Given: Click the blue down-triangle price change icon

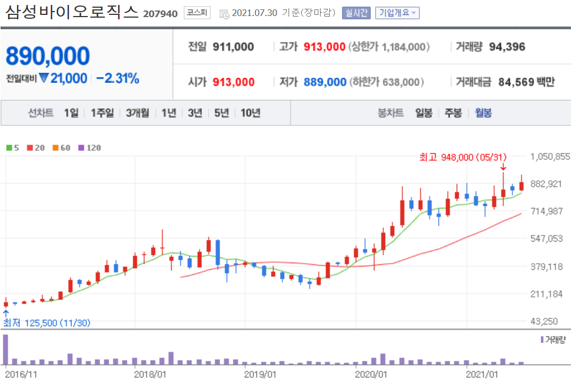Looking at the screenshot, I should [x=44, y=78].
